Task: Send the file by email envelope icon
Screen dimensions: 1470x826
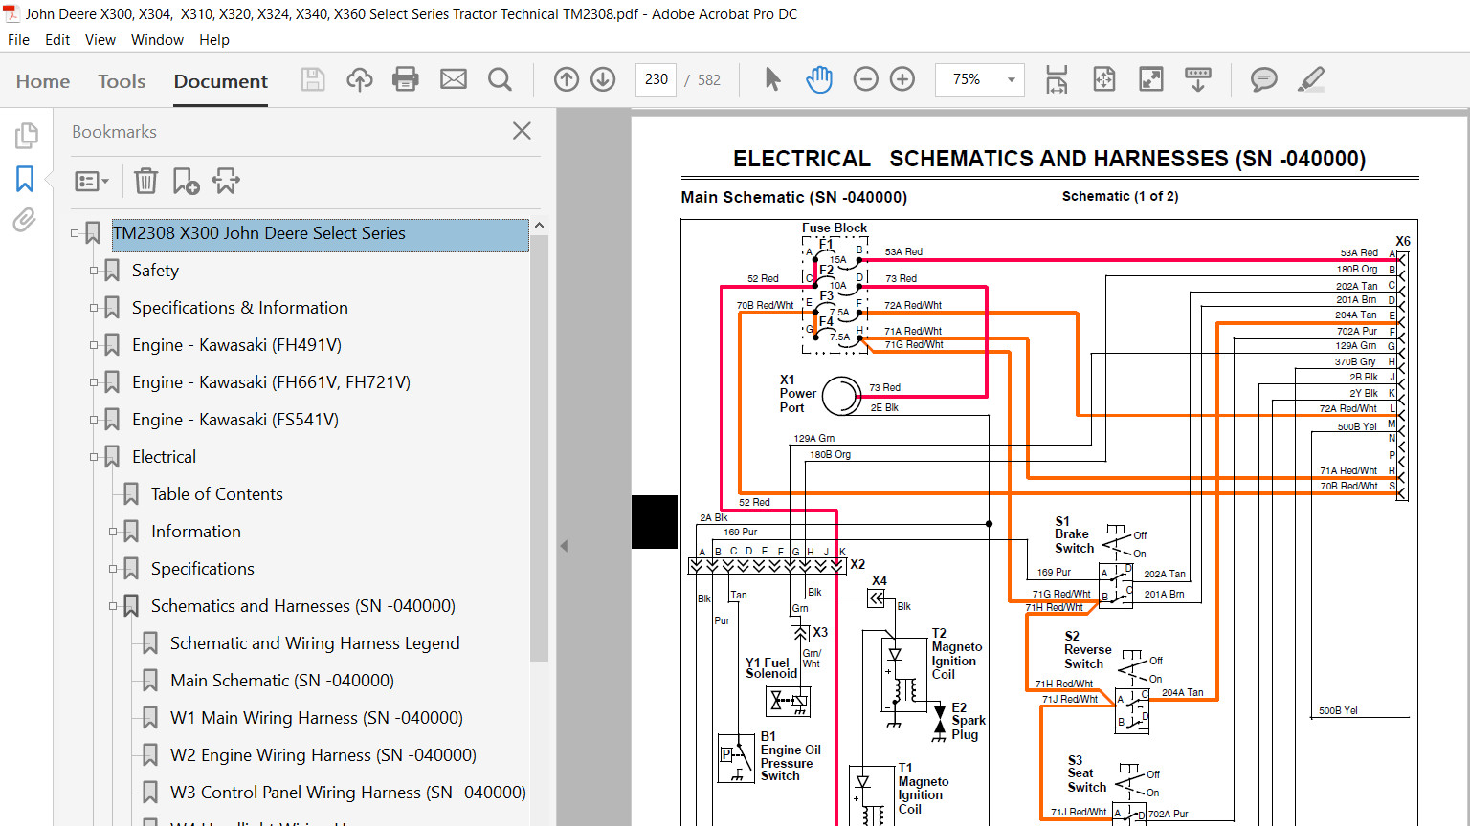Action: 454,79
